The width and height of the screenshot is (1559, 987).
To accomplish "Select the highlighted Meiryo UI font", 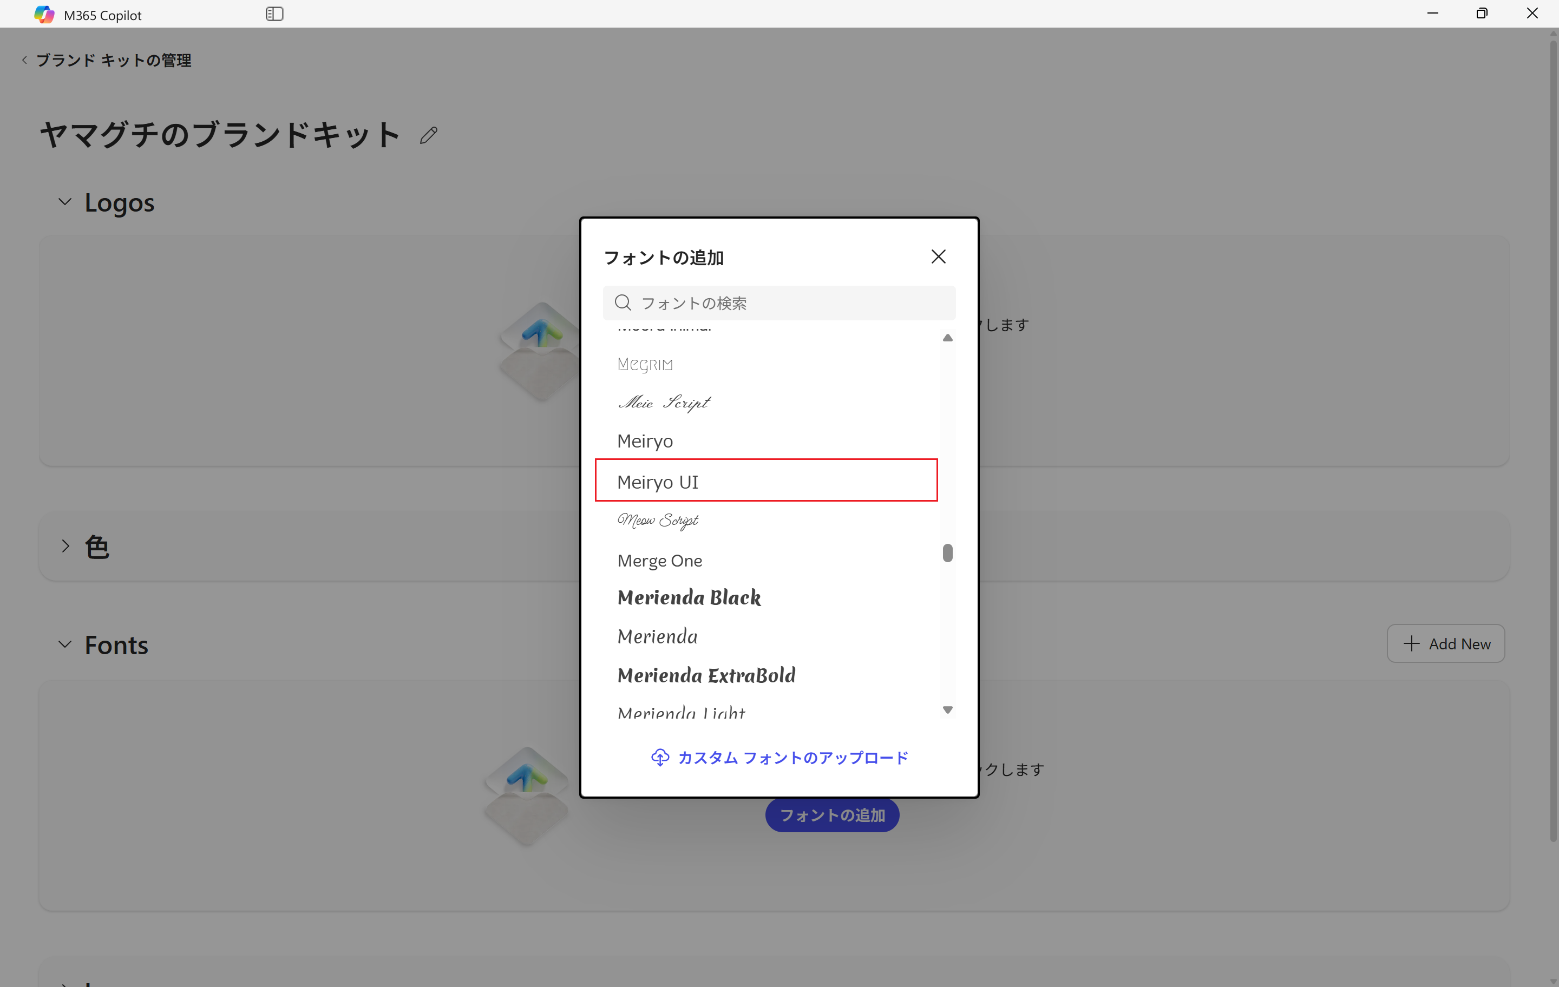I will pos(658,482).
